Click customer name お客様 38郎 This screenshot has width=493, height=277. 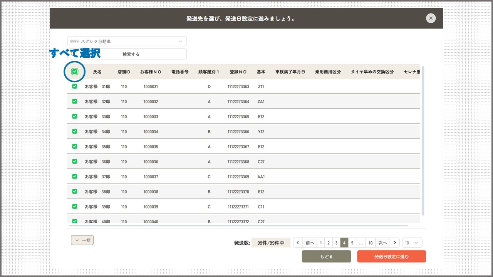coord(97,192)
